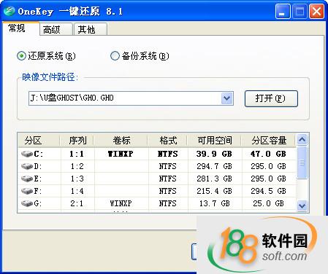The width and height of the screenshot is (328, 274).
Task: Minimize the OneKey window
Action: [x=283, y=11]
